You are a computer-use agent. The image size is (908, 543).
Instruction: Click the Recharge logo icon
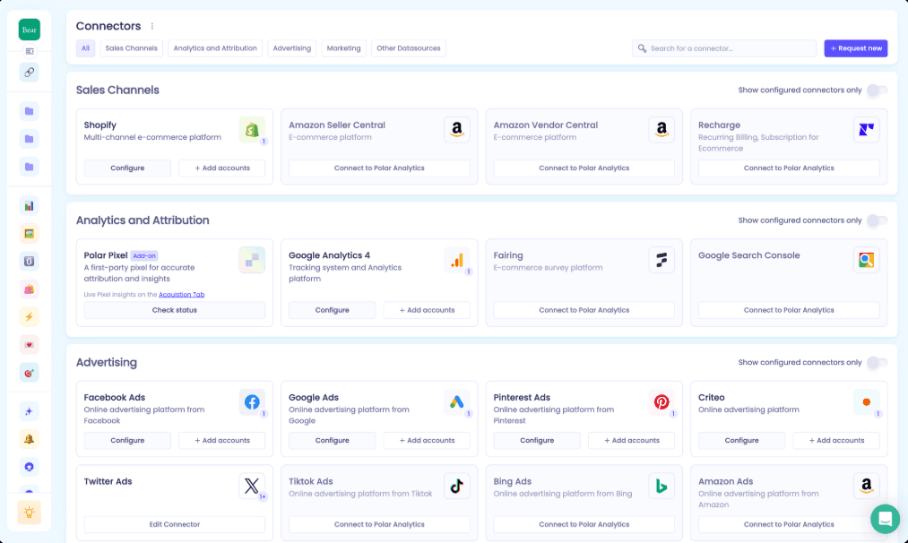(866, 130)
